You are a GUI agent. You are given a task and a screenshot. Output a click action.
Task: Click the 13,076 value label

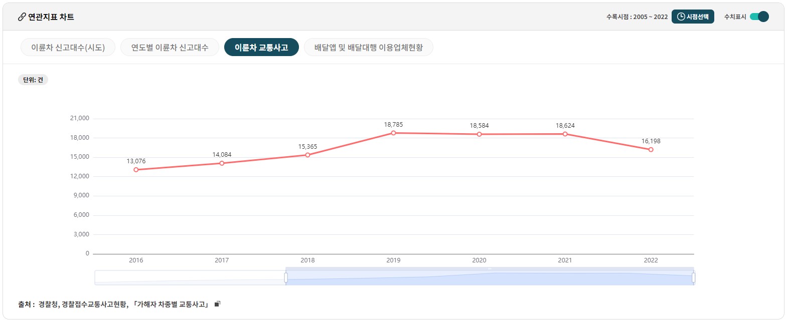pos(136,161)
